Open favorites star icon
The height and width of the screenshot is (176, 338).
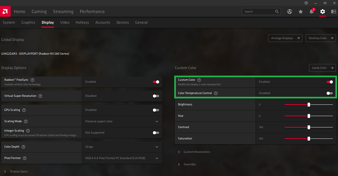(300, 12)
